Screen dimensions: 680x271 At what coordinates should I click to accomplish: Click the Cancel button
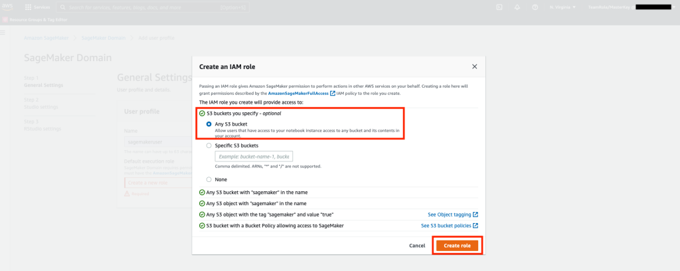click(x=417, y=245)
